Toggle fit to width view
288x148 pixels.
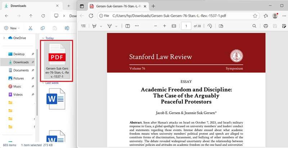(x=174, y=26)
